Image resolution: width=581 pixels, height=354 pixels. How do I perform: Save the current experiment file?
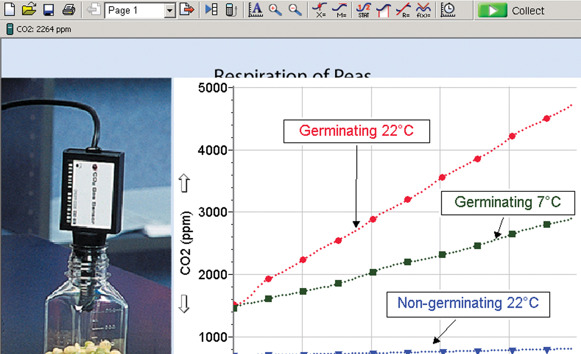pyautogui.click(x=49, y=10)
